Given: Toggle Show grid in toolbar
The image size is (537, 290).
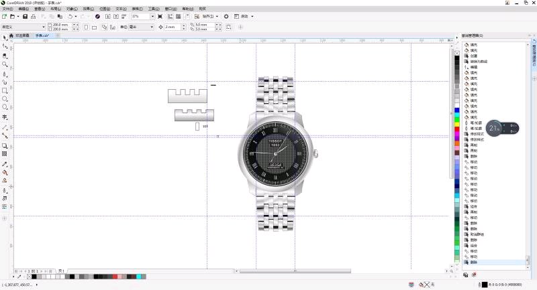Looking at the screenshot, I should coord(179,16).
